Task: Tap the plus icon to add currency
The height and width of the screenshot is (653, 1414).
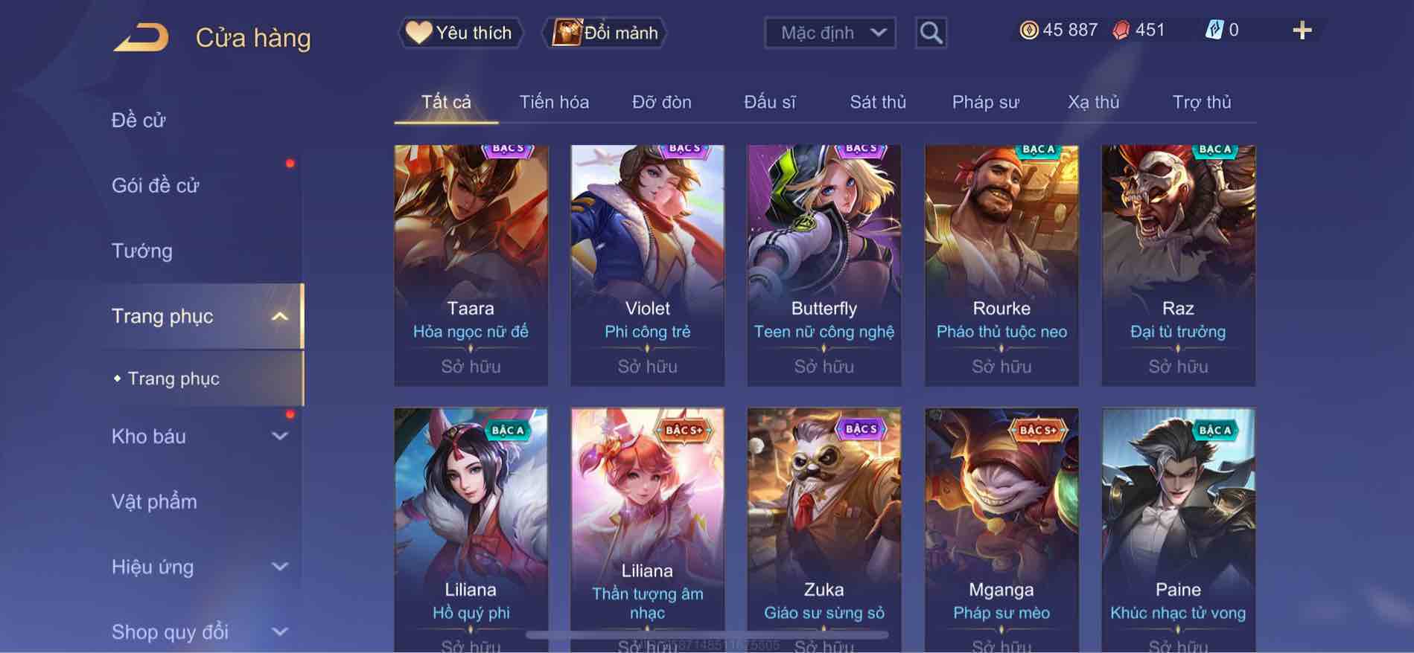Action: [1302, 30]
